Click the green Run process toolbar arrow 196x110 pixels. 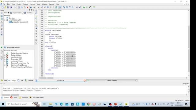point(84,7)
